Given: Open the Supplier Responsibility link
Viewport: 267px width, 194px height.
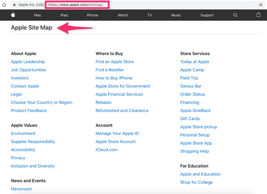Looking at the screenshot, I should coord(33,142).
